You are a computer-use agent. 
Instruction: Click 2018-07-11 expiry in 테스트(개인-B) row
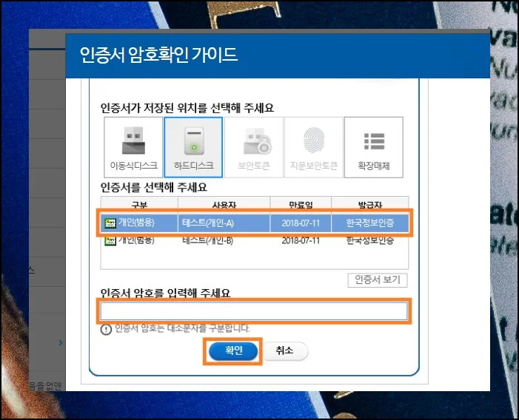click(301, 240)
